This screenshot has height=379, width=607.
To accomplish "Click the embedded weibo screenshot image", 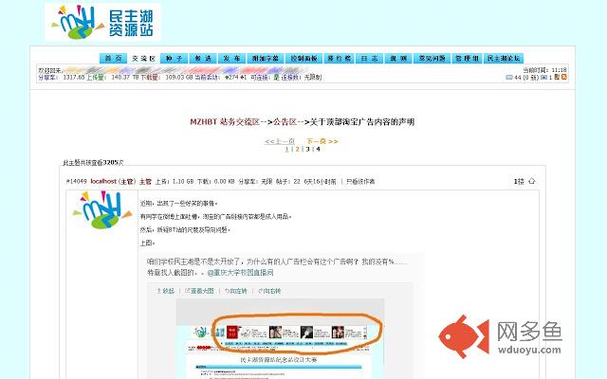I will (x=280, y=338).
